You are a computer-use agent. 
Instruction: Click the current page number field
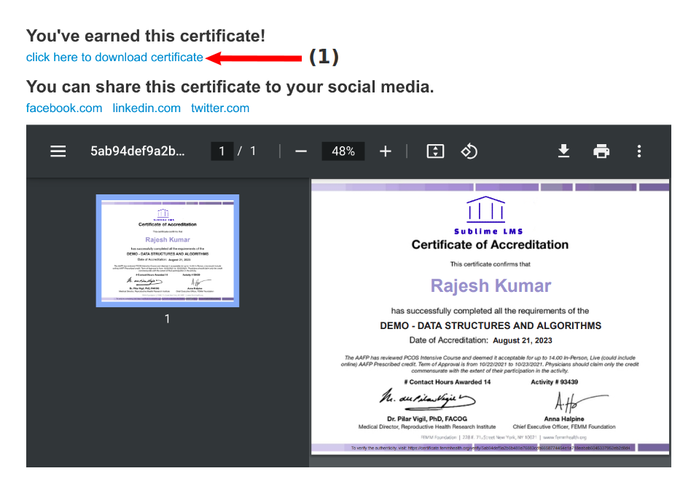(x=222, y=151)
